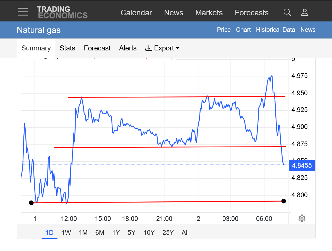The width and height of the screenshot is (332, 251).
Task: Open the hamburger navigation menu
Action: pos(23,12)
